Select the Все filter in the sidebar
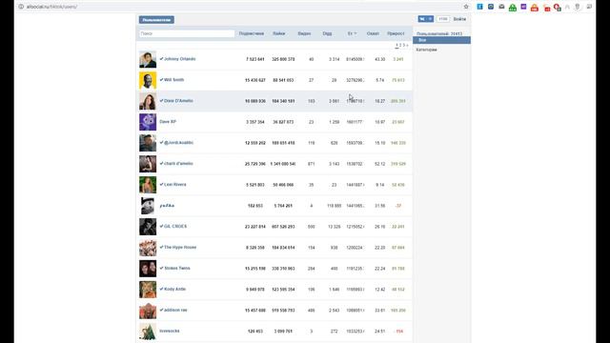Screen dimensions: 610x343 click(x=441, y=40)
